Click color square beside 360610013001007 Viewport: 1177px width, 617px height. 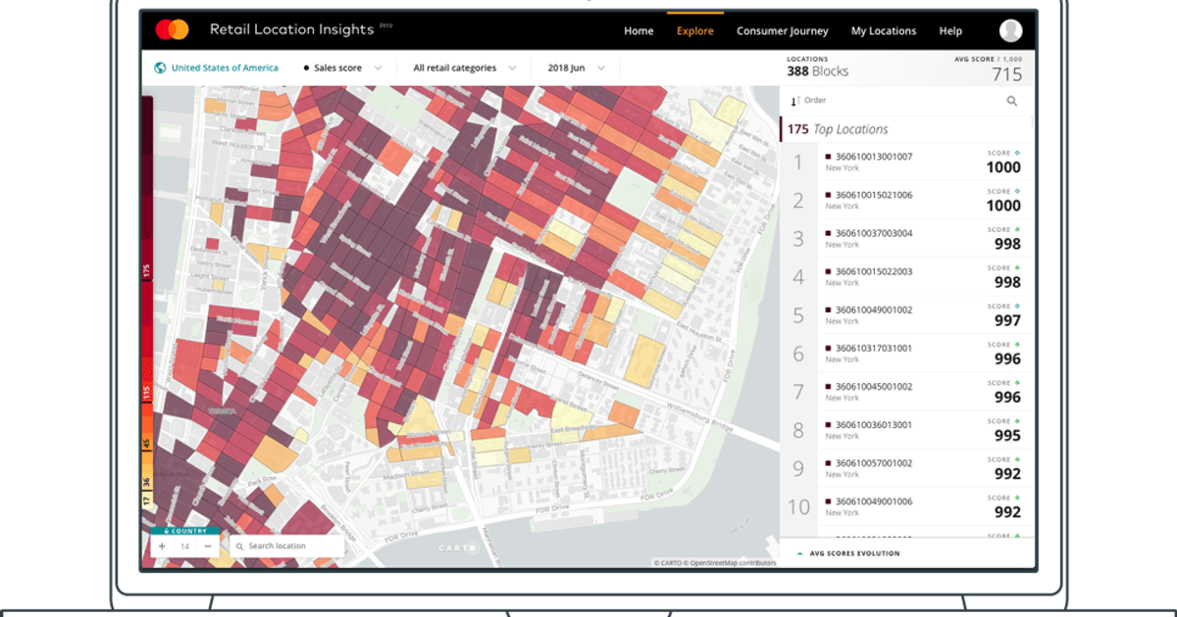828,157
